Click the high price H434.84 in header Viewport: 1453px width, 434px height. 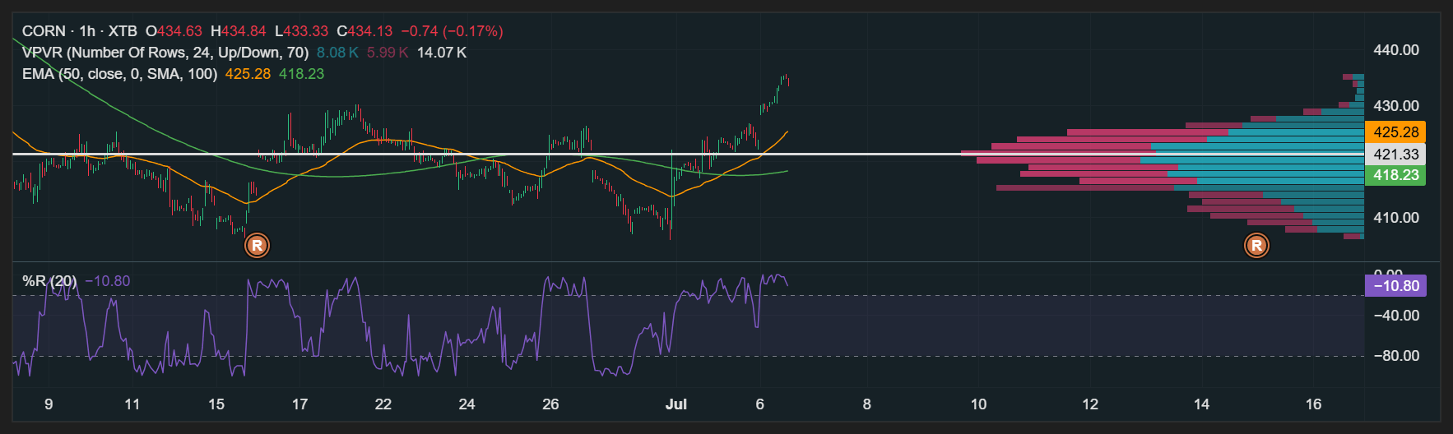239,31
